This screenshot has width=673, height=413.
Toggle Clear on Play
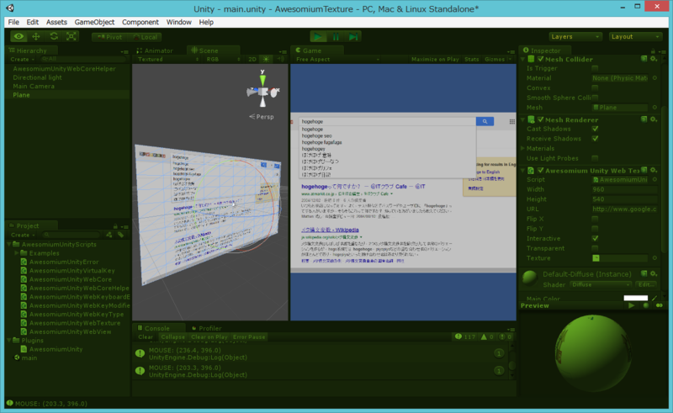pos(209,337)
